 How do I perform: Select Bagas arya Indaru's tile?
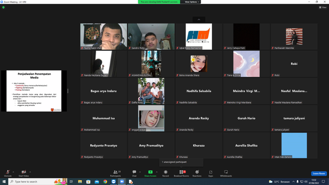point(104,91)
